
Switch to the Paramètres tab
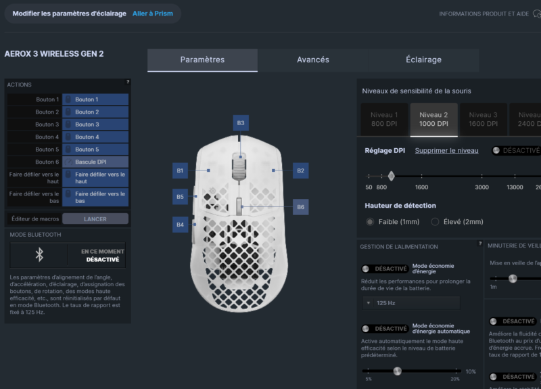pos(202,60)
